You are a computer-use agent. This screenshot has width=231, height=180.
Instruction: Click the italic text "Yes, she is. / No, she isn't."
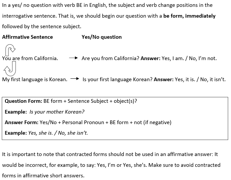[x=58, y=133]
